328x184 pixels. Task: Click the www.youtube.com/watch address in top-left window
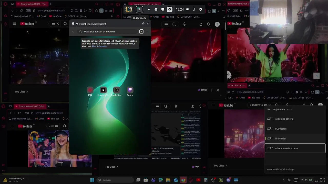[x=51, y=11]
